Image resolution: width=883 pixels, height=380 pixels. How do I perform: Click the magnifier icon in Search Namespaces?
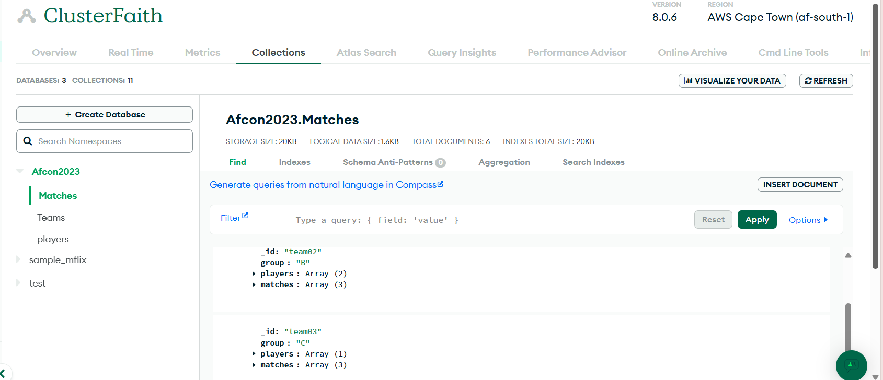[28, 141]
